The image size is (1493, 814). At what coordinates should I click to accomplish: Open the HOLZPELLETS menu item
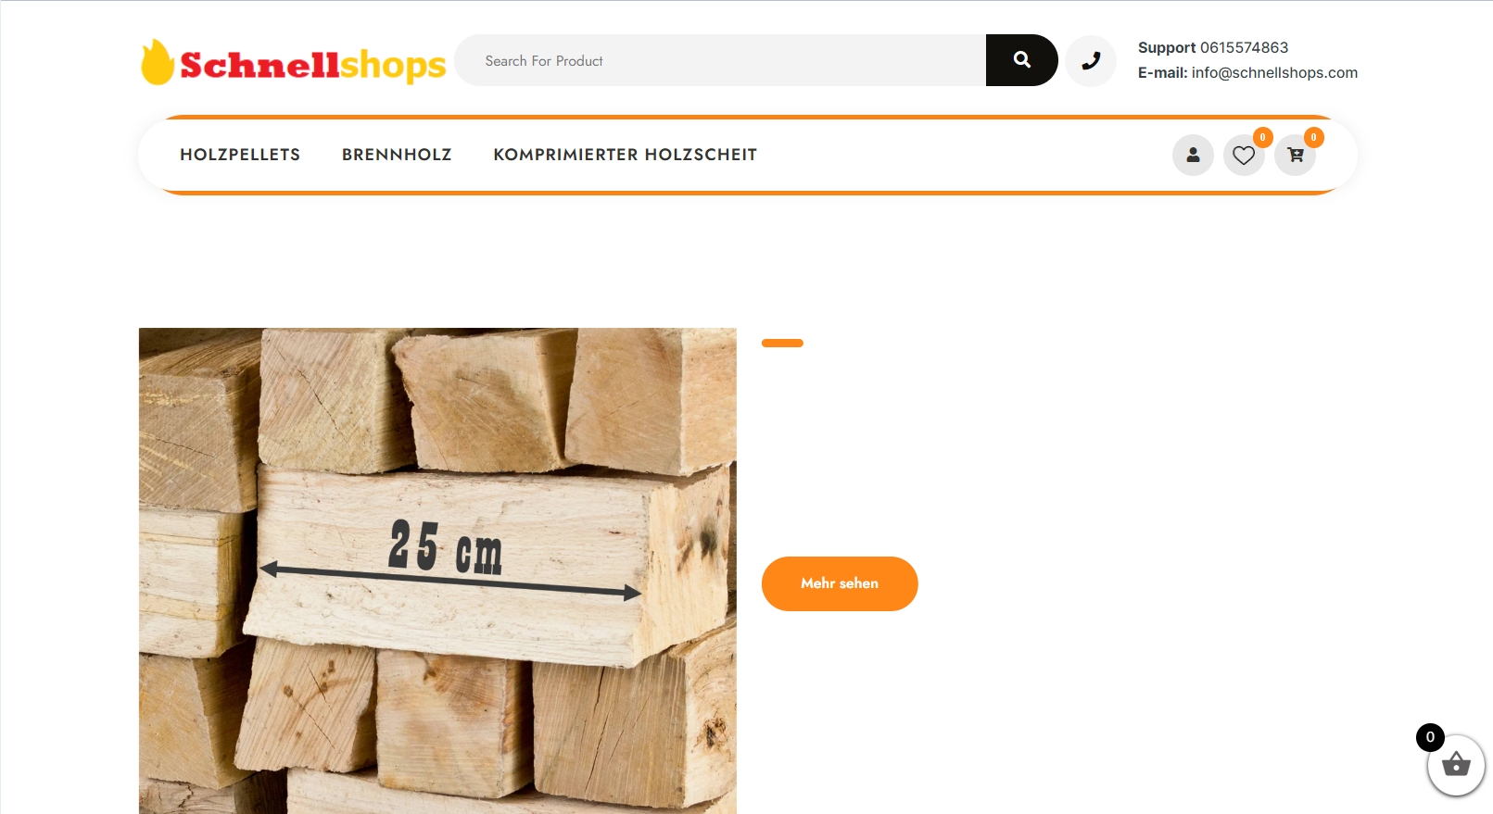click(240, 155)
